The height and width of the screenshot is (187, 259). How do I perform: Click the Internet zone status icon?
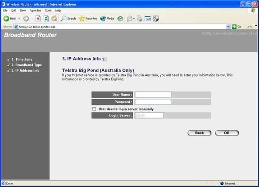tap(222, 183)
